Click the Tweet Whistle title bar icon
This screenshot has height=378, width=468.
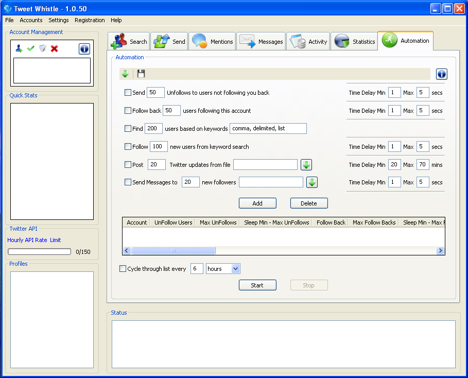(x=7, y=9)
